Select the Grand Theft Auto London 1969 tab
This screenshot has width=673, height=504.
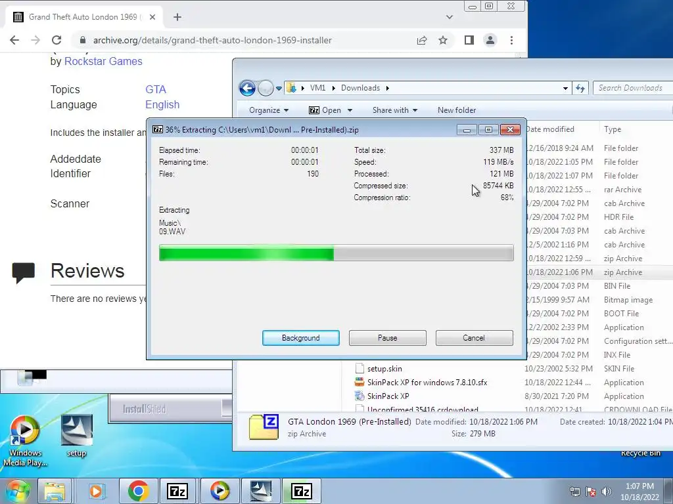click(85, 17)
